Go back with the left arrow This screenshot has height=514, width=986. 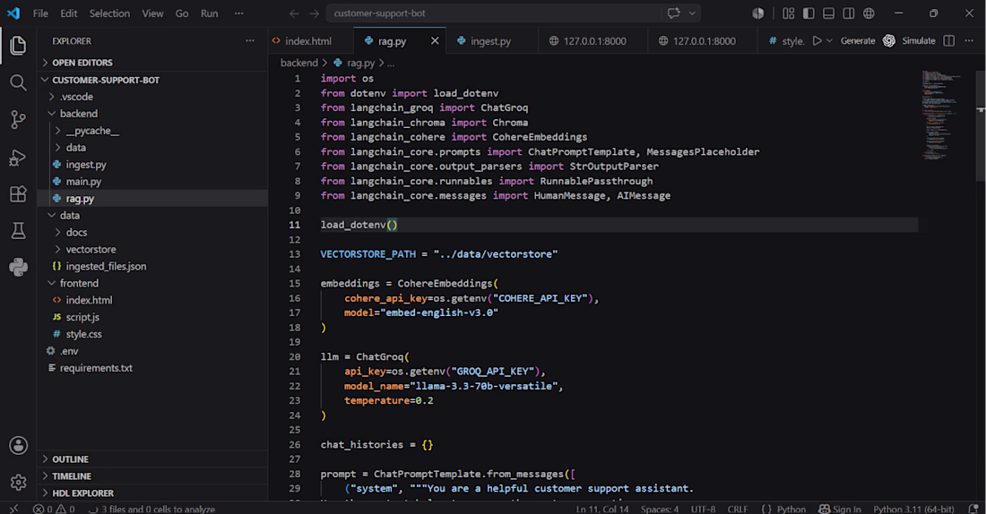tap(294, 13)
